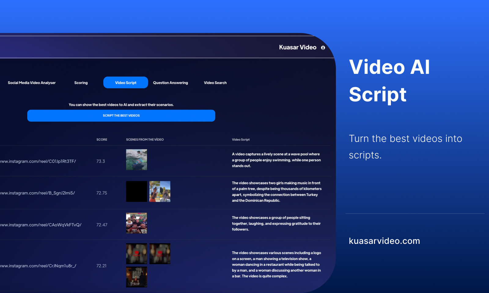Select the score value 72.21
Screen dimensions: 489x293
click(x=101, y=266)
